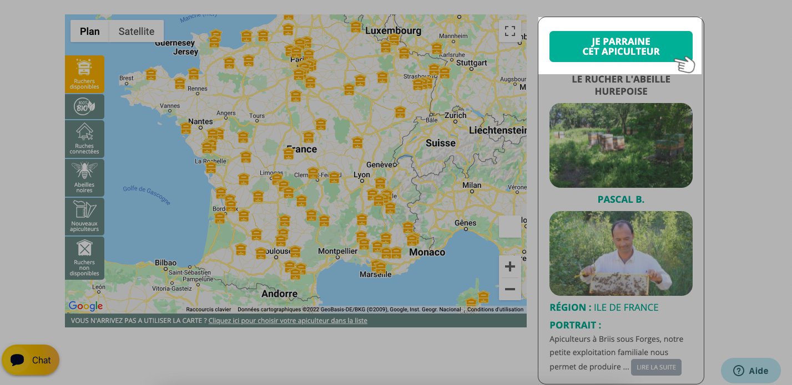The image size is (792, 385).
Task: Open apiculteur list via Cliquez ici link
Action: (x=287, y=321)
